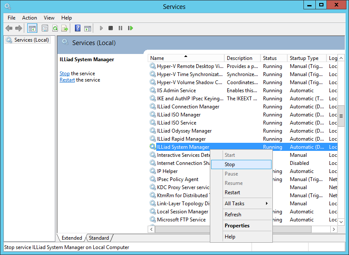Click the Stop the service link
349x255 pixels.
coord(64,73)
